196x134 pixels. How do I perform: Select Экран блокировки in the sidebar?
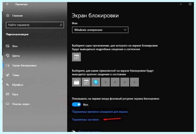(24, 66)
